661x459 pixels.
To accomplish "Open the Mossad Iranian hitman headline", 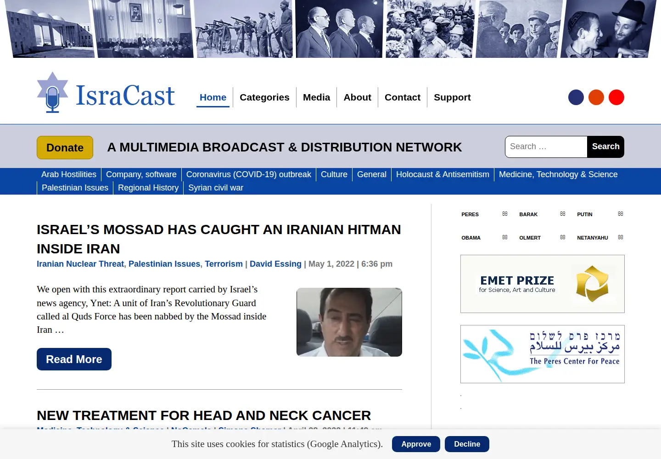I will [x=219, y=239].
